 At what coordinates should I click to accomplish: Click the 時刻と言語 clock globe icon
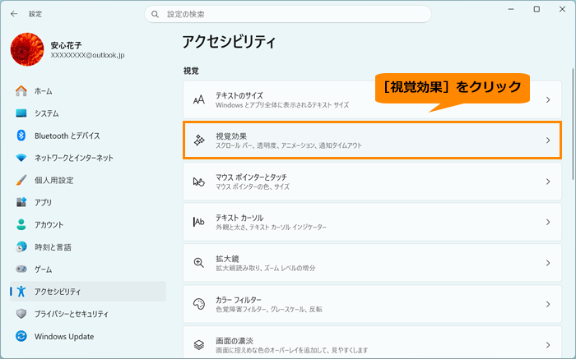(x=21, y=246)
